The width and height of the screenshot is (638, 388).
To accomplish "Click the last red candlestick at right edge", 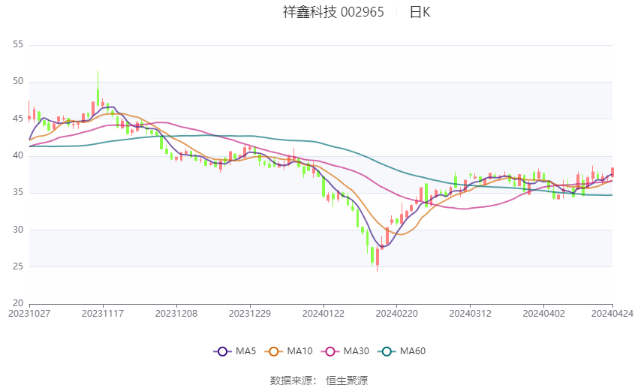I will [612, 172].
